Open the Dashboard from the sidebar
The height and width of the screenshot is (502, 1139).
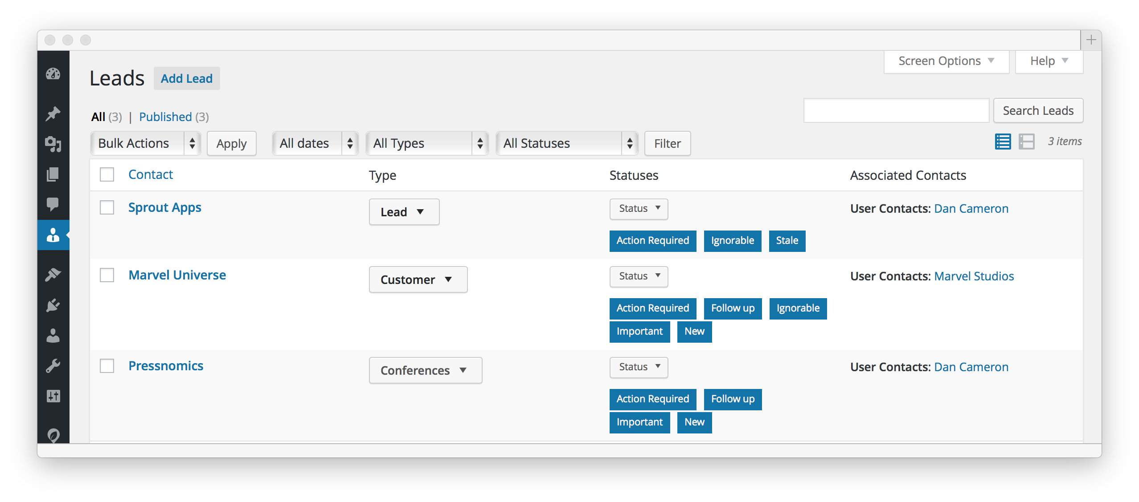click(53, 74)
